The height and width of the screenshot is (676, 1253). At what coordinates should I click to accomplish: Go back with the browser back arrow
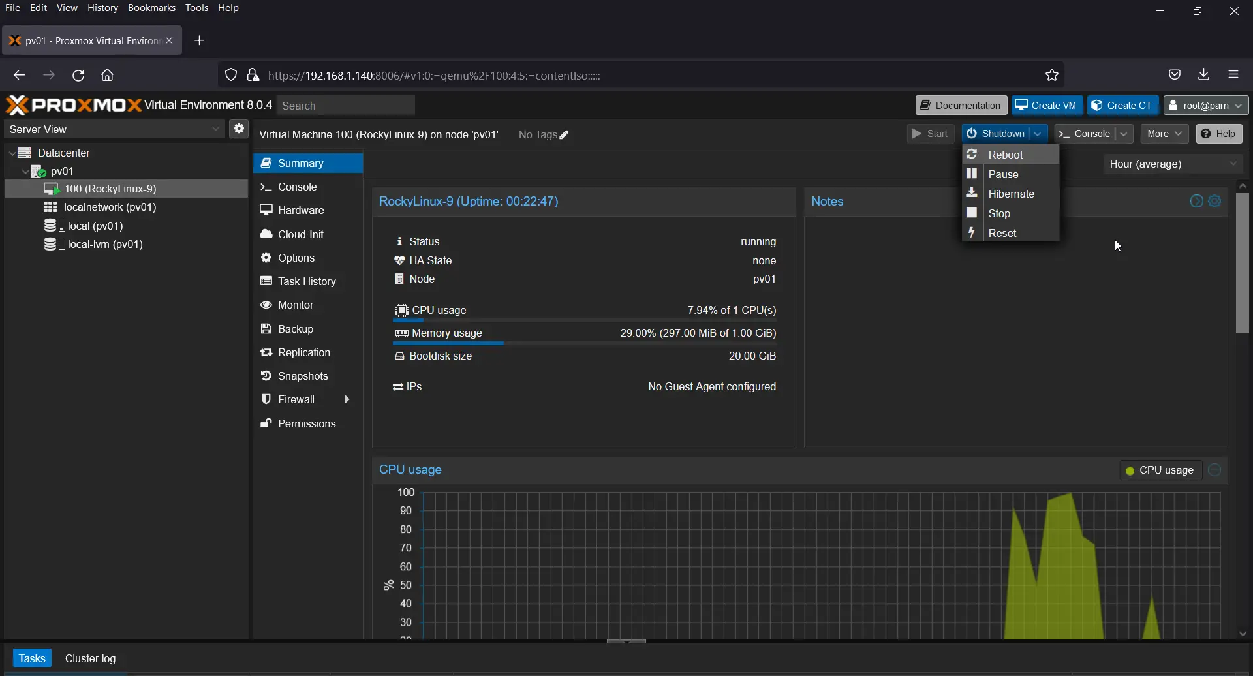point(20,76)
